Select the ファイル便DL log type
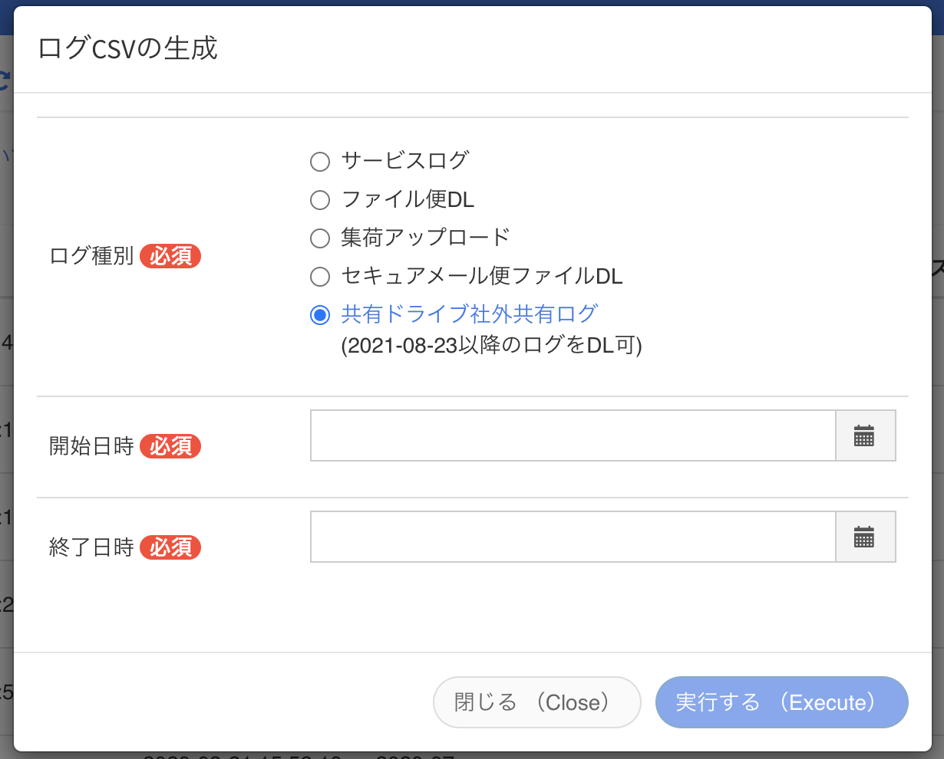Image resolution: width=944 pixels, height=759 pixels. pyautogui.click(x=320, y=199)
